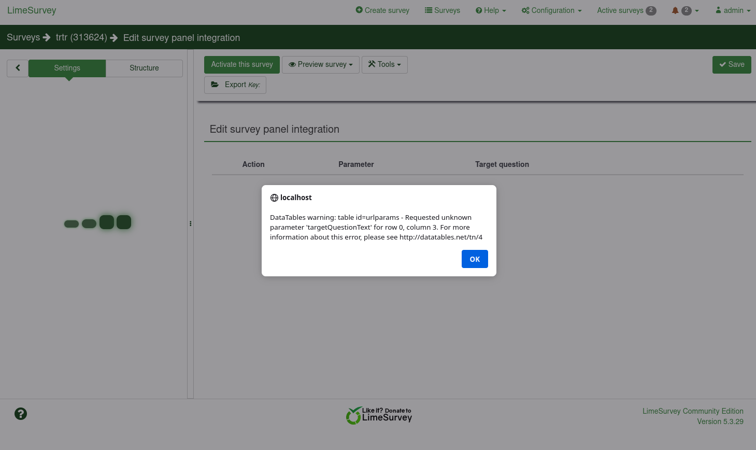The height and width of the screenshot is (450, 756).
Task: Open Active surveys link
Action: click(626, 10)
